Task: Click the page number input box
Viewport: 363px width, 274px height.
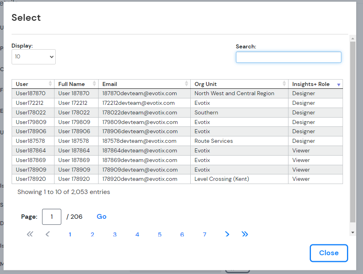Action: coord(51,216)
